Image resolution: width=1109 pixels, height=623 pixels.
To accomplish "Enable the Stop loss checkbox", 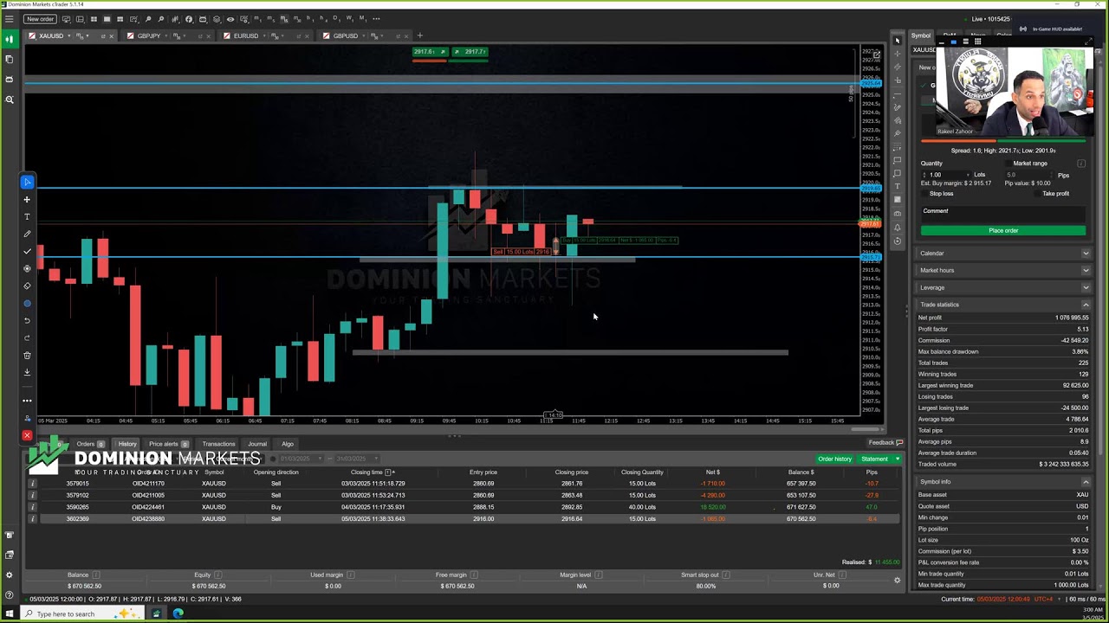I will pyautogui.click(x=924, y=194).
